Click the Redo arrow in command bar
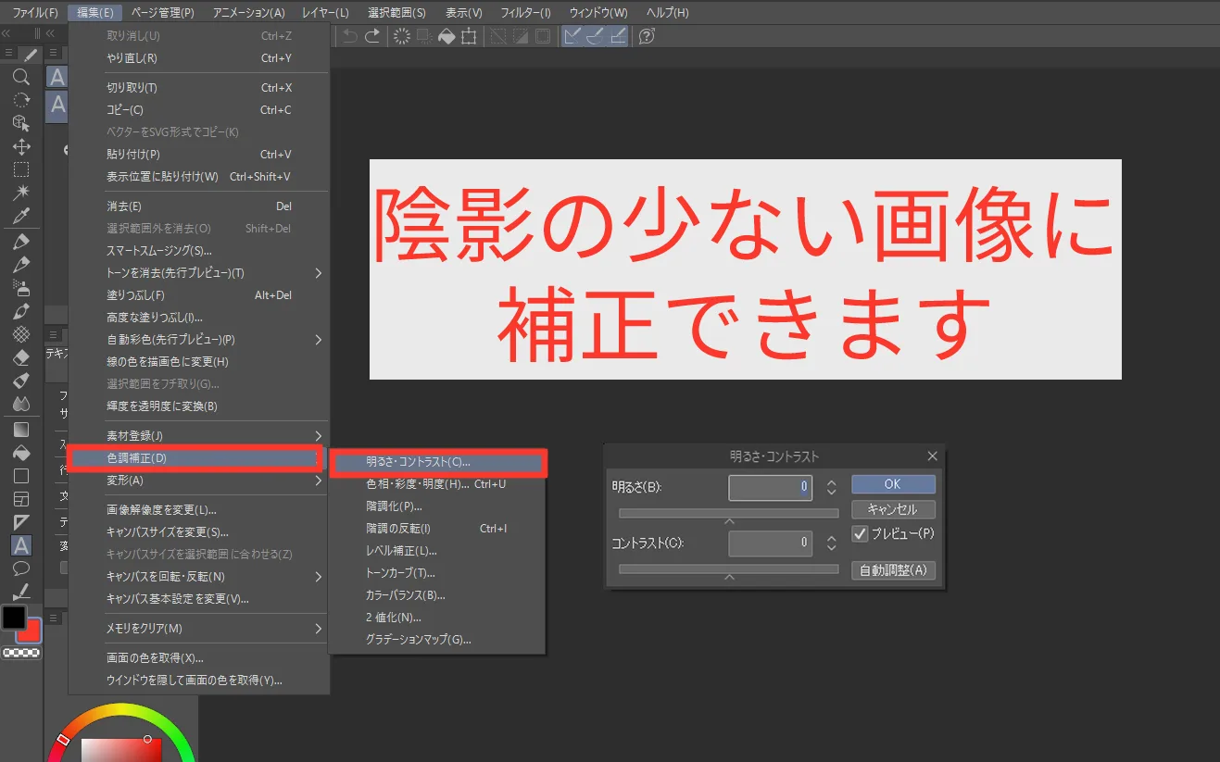The image size is (1220, 762). [372, 36]
